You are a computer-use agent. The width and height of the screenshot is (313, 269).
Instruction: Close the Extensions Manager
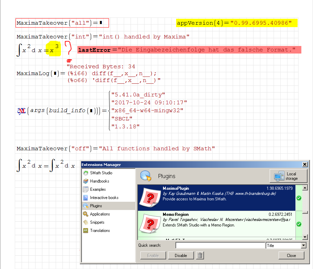click(305, 164)
